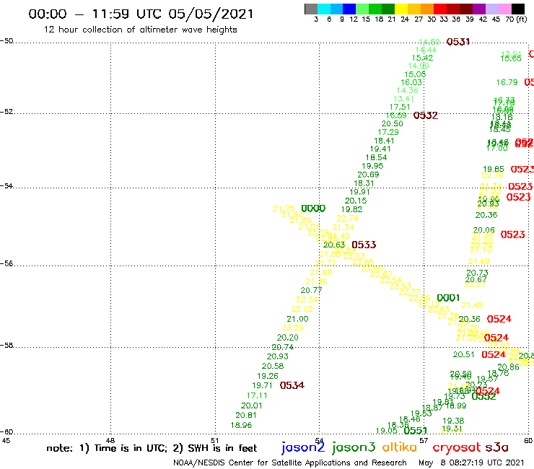The height and width of the screenshot is (469, 534).
Task: Click the 'jason2' satellite legend label
Action: [303, 448]
